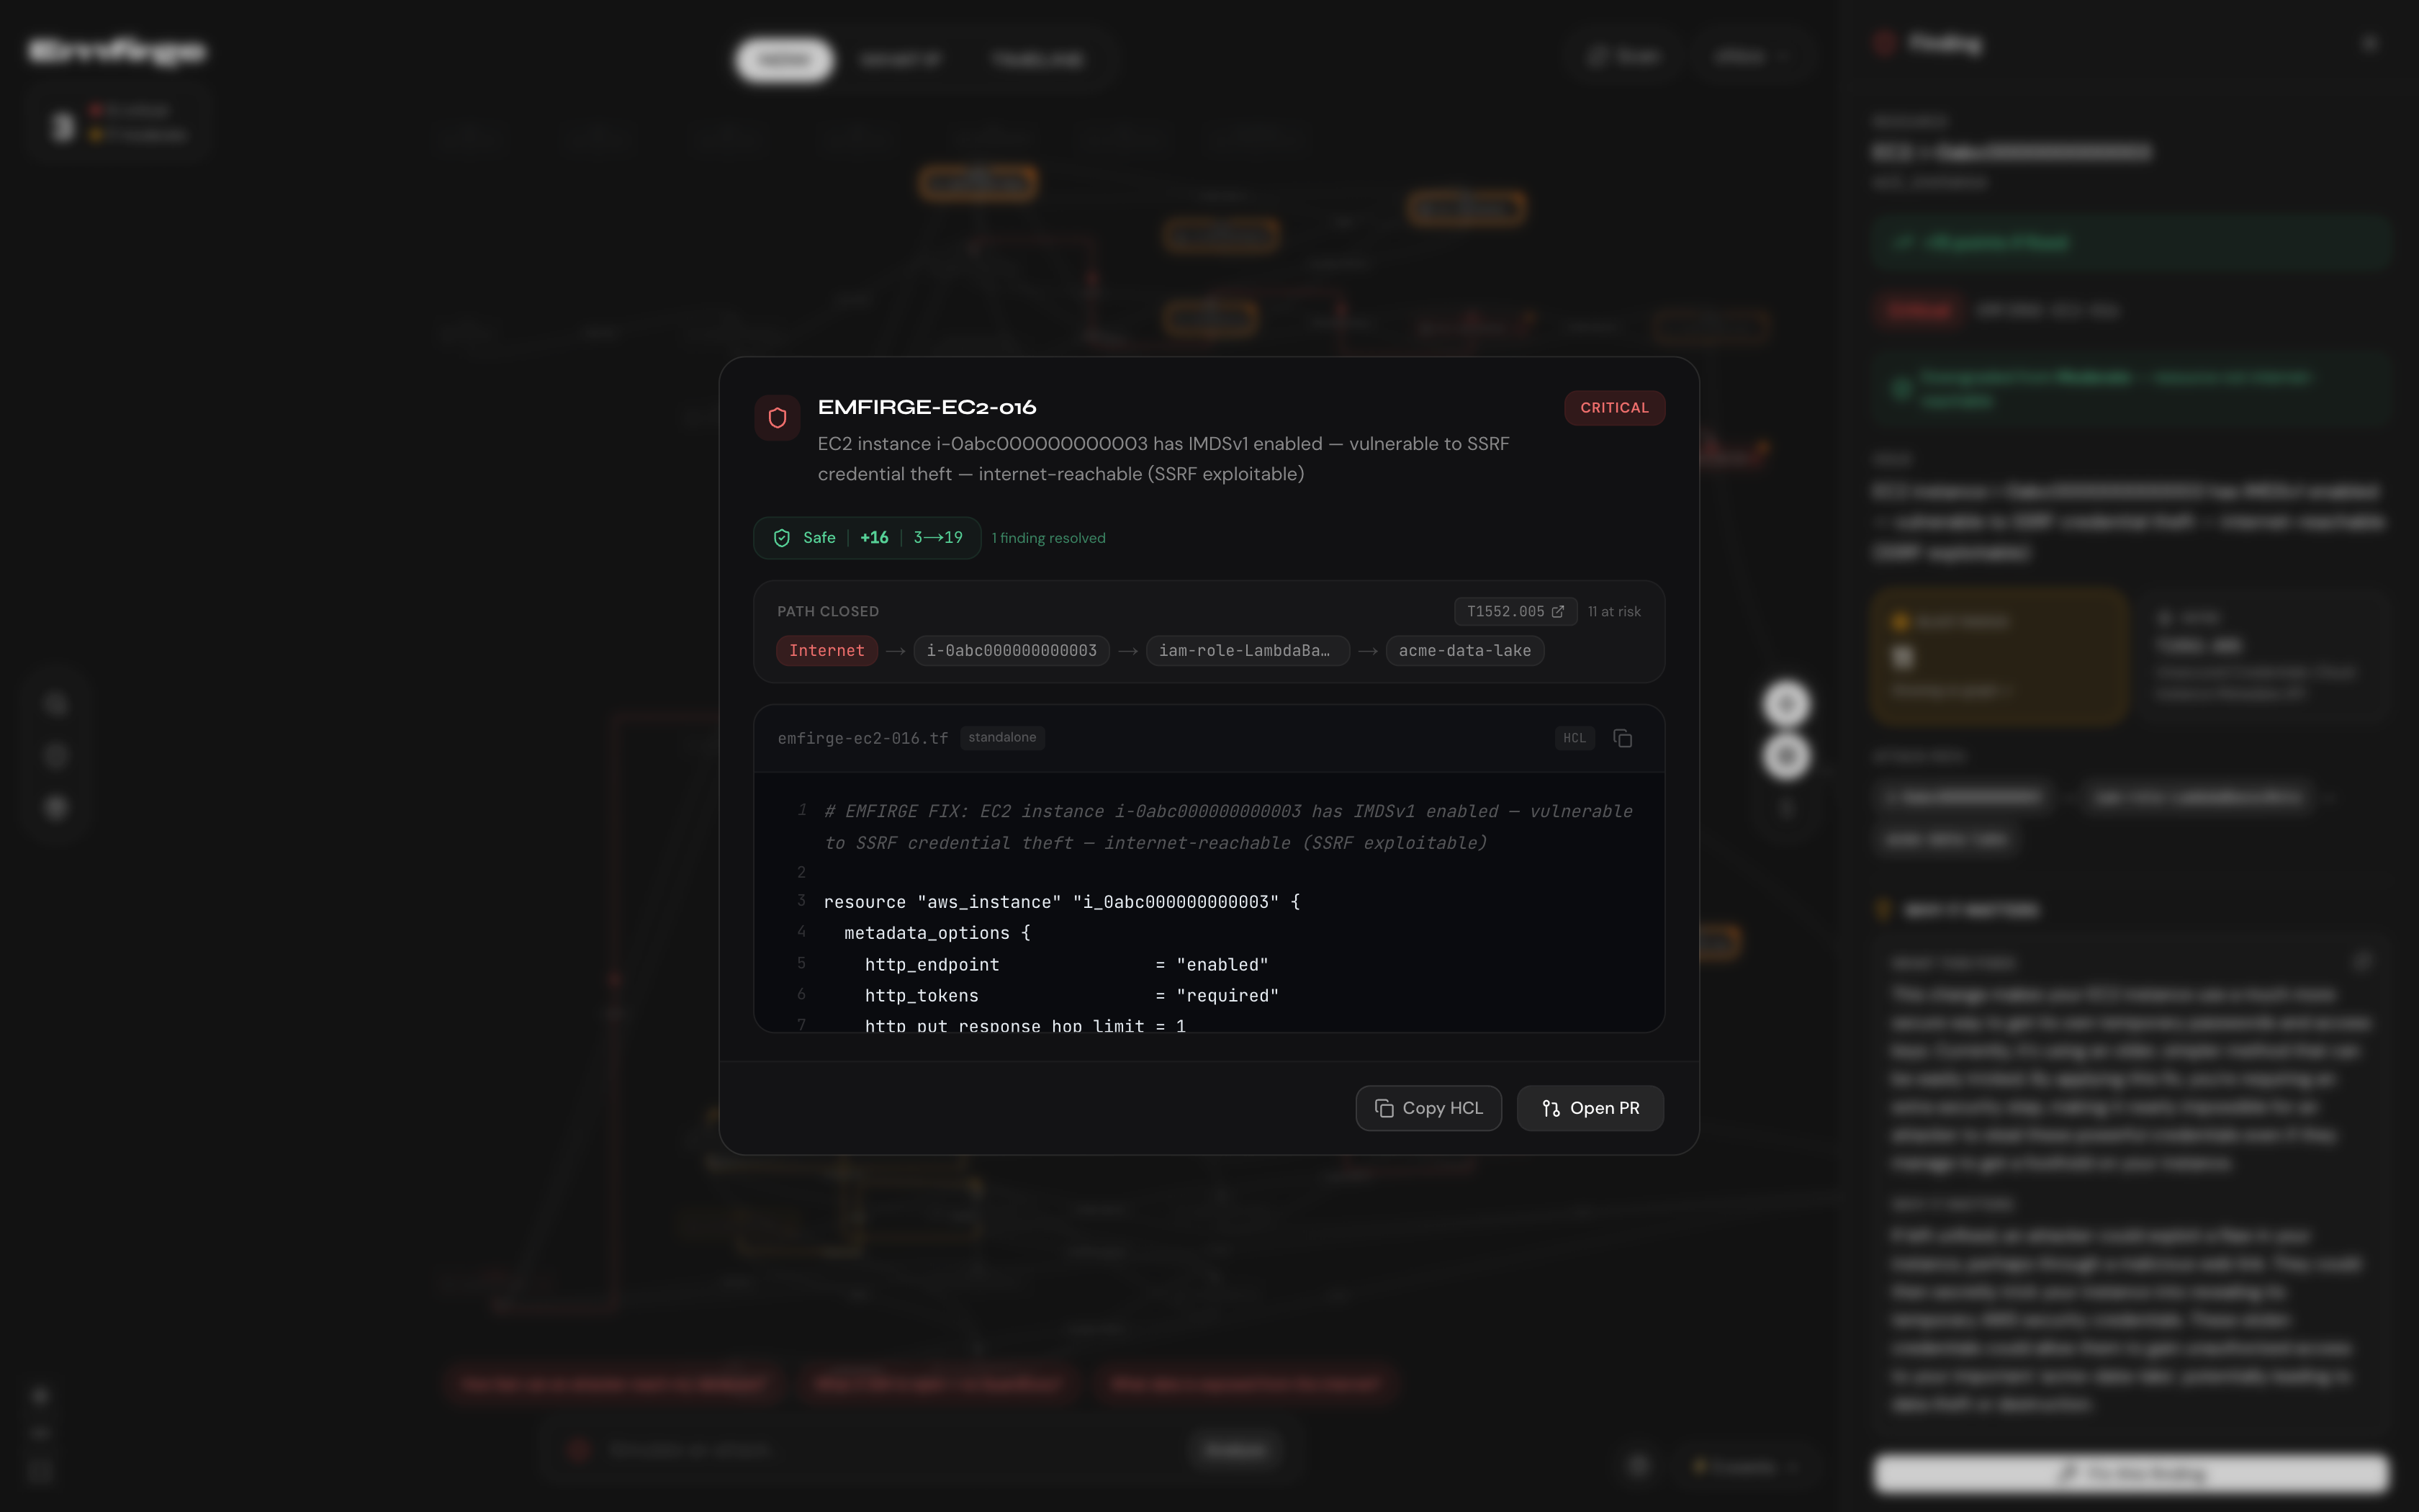Viewport: 2419px width, 1512px height.
Task: Click the '# EMFIRGE FIX' comment line
Action: pyautogui.click(x=1227, y=827)
